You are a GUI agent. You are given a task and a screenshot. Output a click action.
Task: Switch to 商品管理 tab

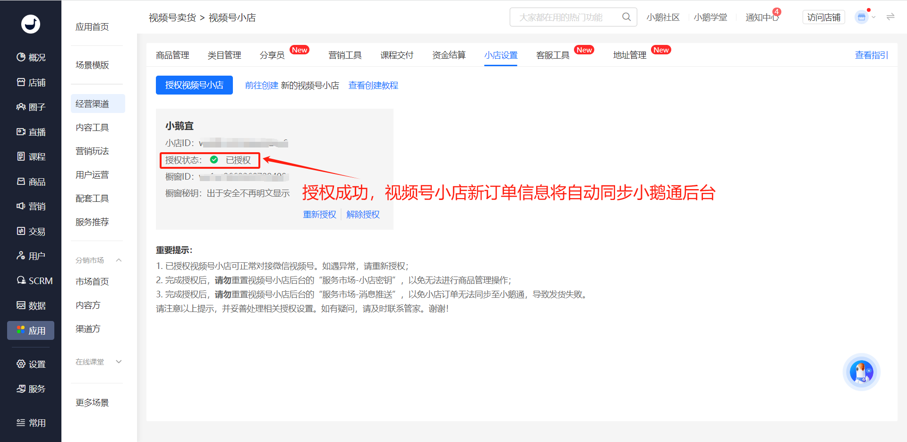point(172,55)
